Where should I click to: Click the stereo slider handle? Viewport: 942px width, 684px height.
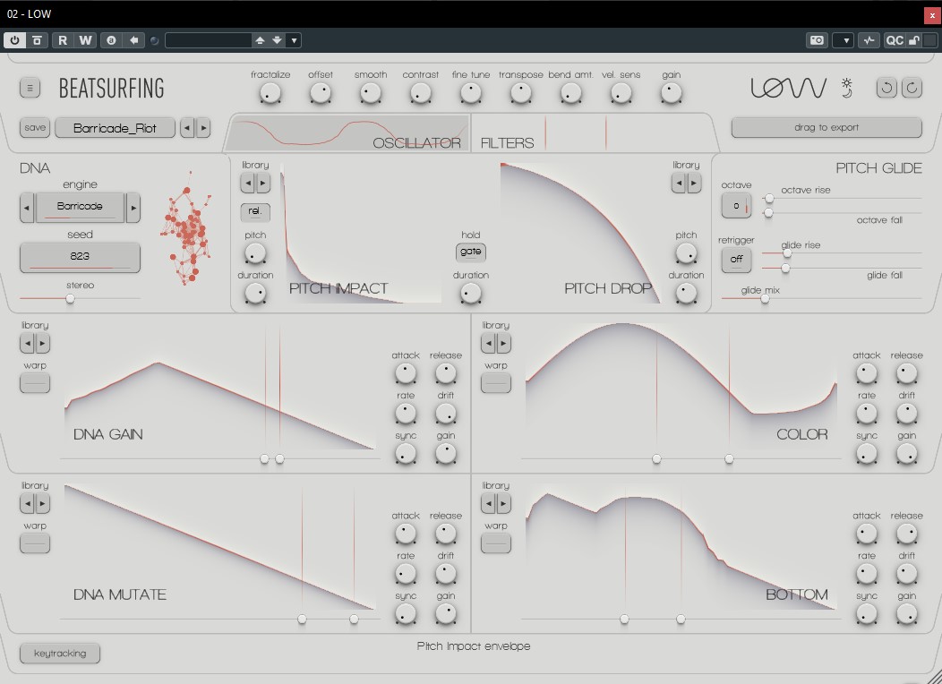pos(70,298)
